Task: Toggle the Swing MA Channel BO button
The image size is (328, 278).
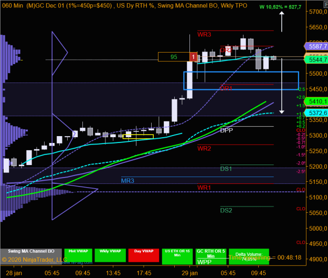Action: coord(31,256)
